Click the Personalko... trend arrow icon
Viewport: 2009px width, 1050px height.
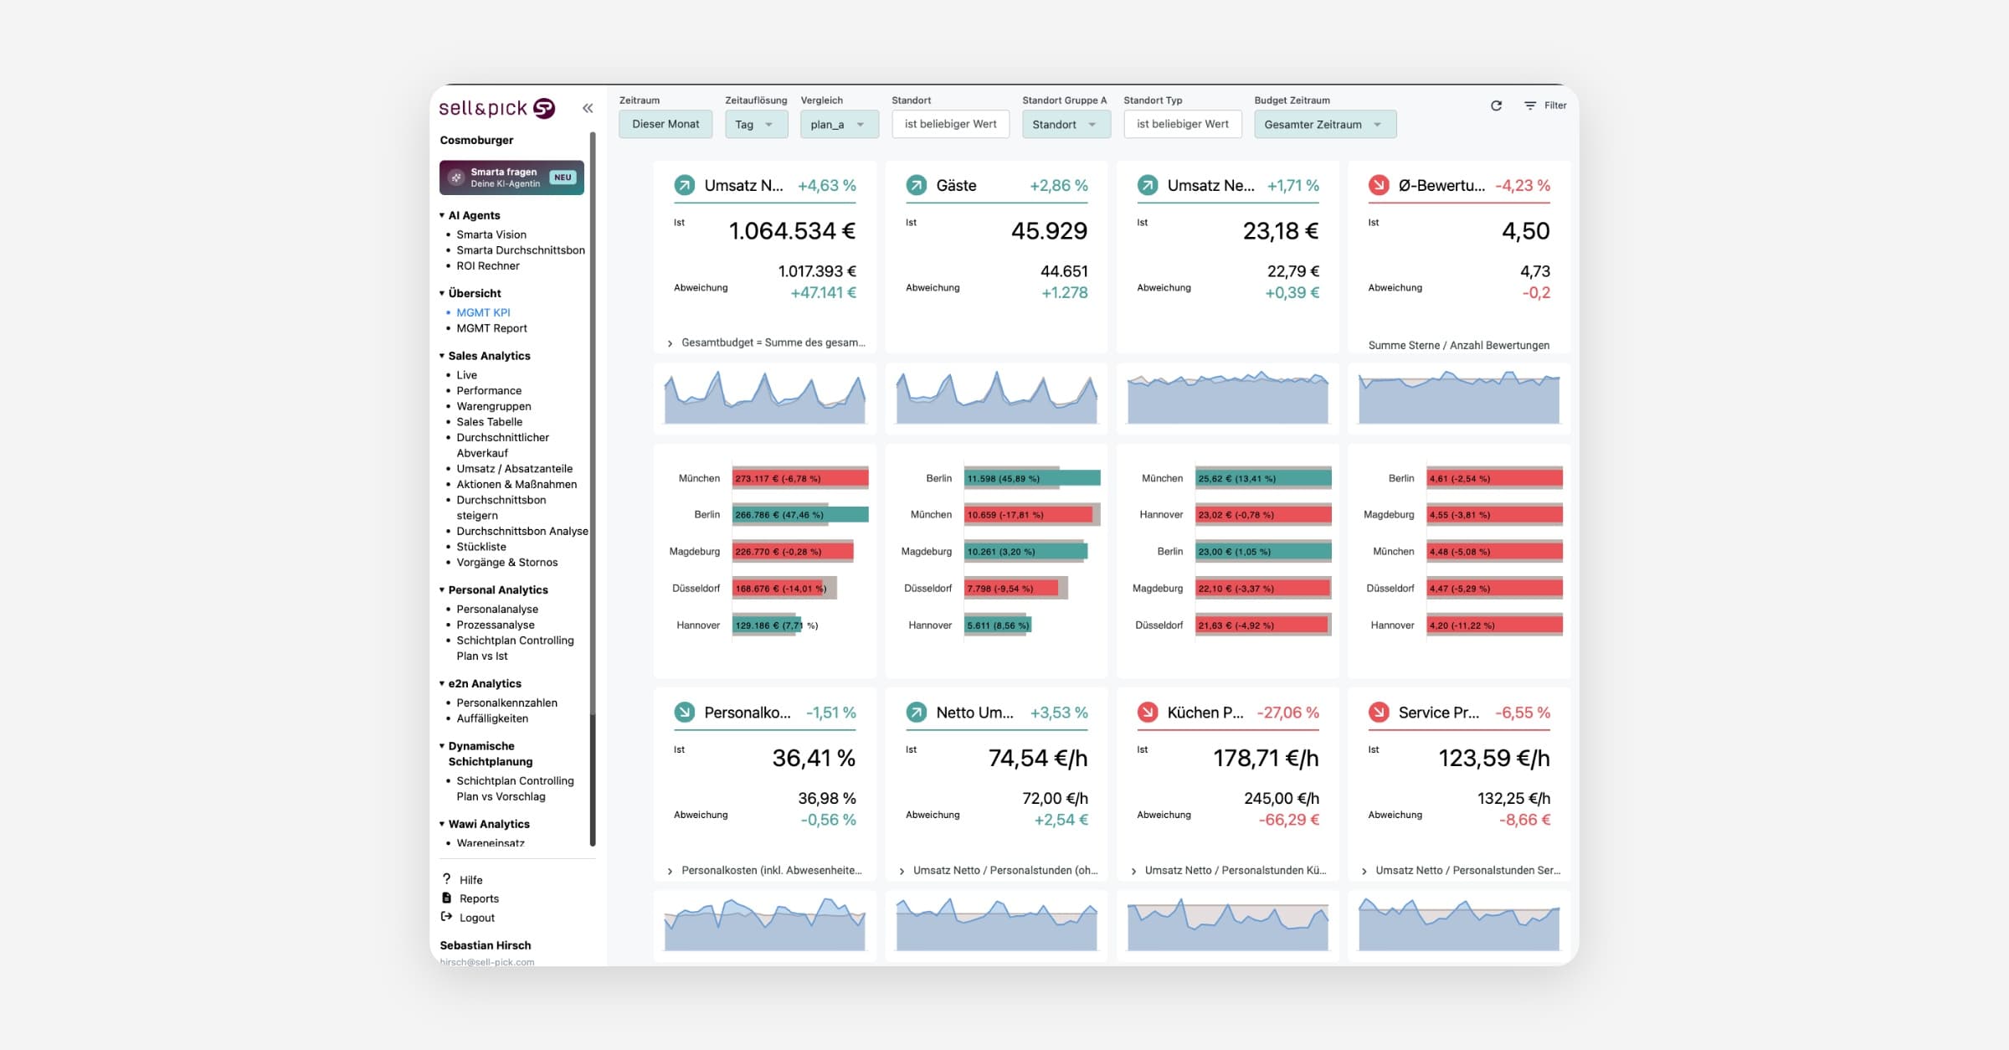coord(685,713)
